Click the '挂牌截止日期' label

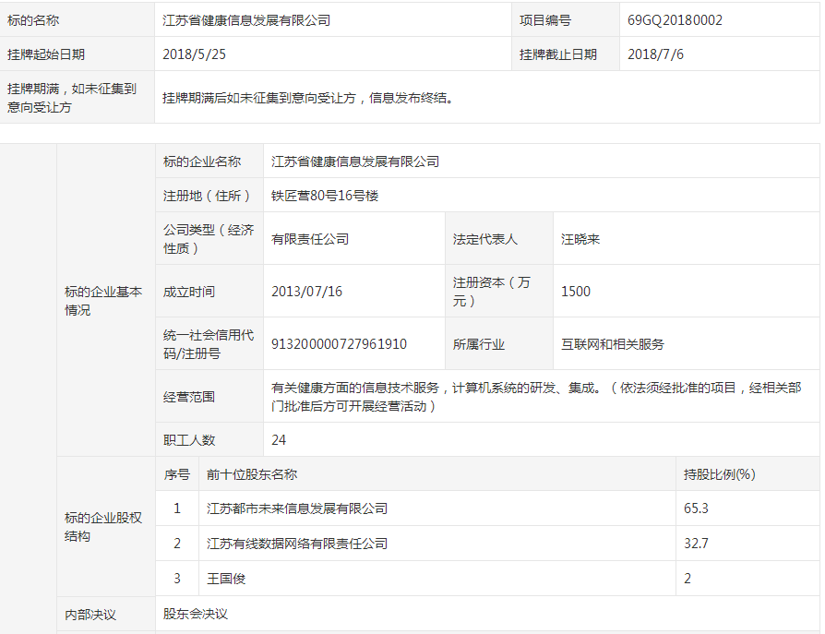pos(558,54)
